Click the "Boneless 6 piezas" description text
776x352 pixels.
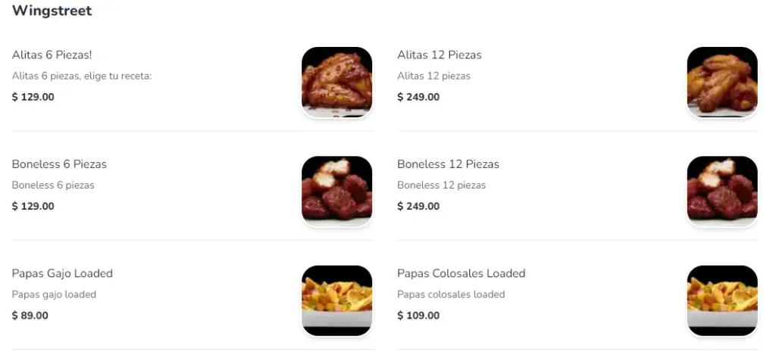click(53, 185)
